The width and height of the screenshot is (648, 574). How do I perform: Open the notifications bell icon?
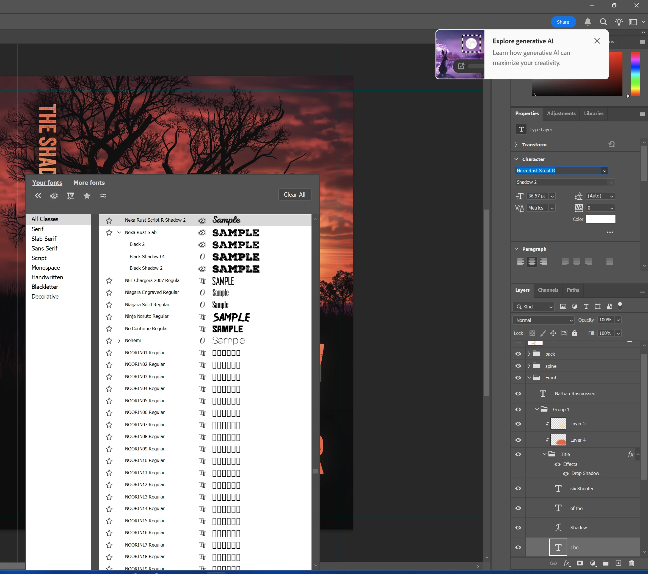[588, 22]
